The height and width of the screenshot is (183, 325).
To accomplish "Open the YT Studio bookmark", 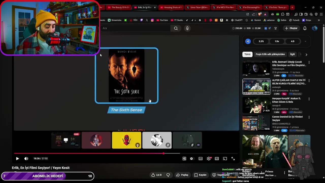I will 177,20.
